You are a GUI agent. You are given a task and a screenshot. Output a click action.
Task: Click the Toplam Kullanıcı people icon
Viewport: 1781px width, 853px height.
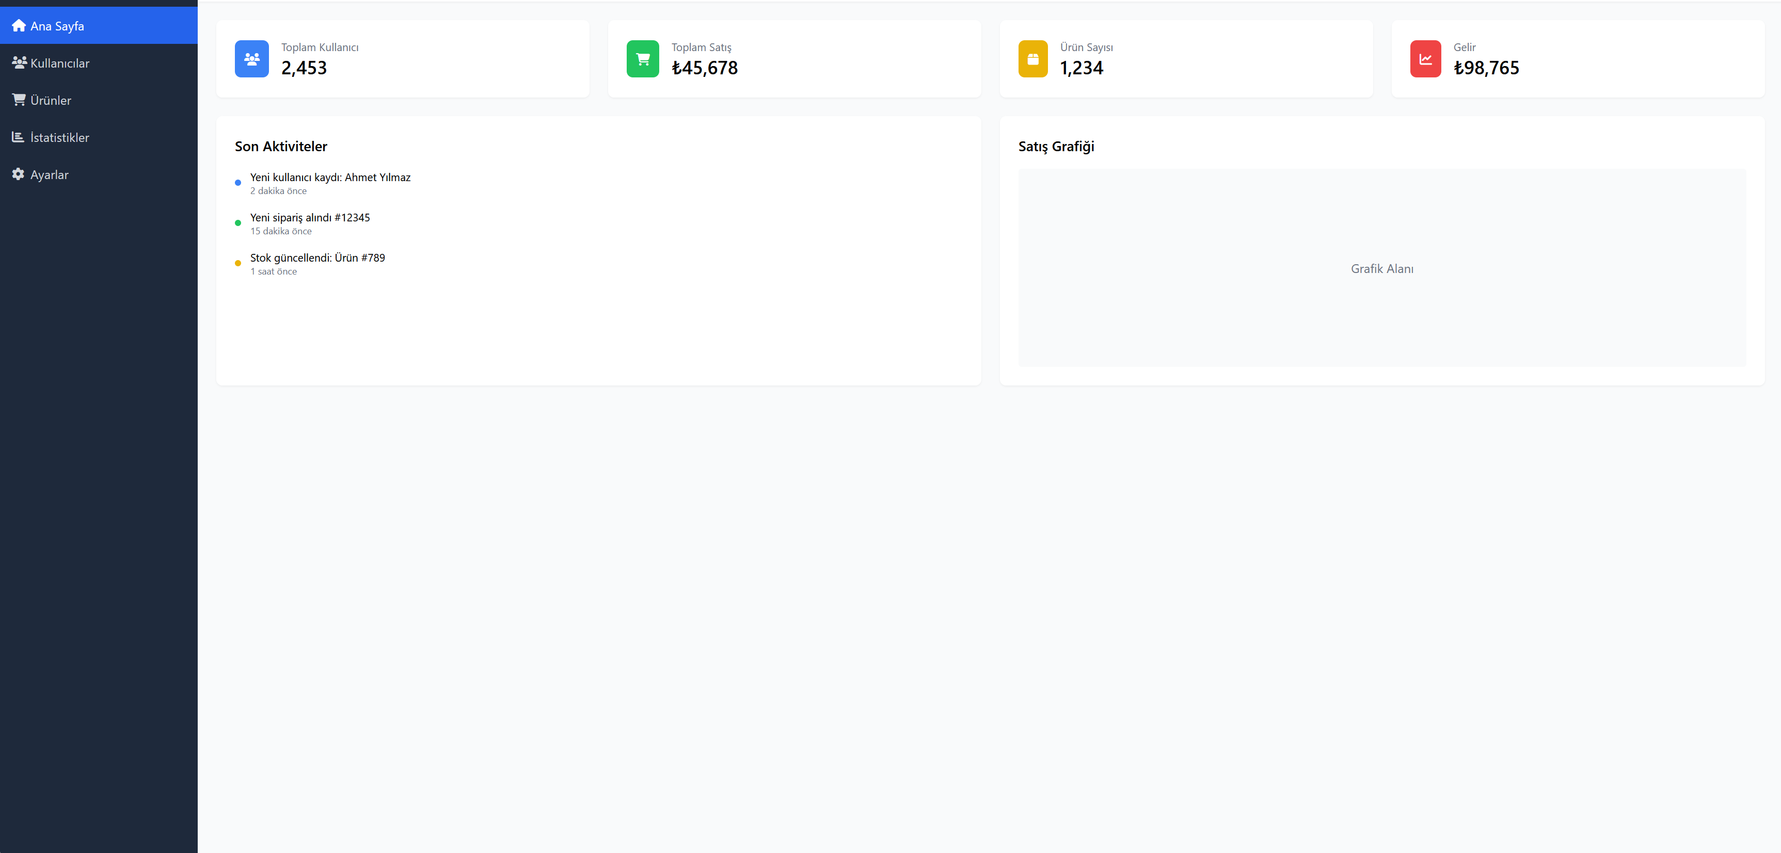pos(251,58)
